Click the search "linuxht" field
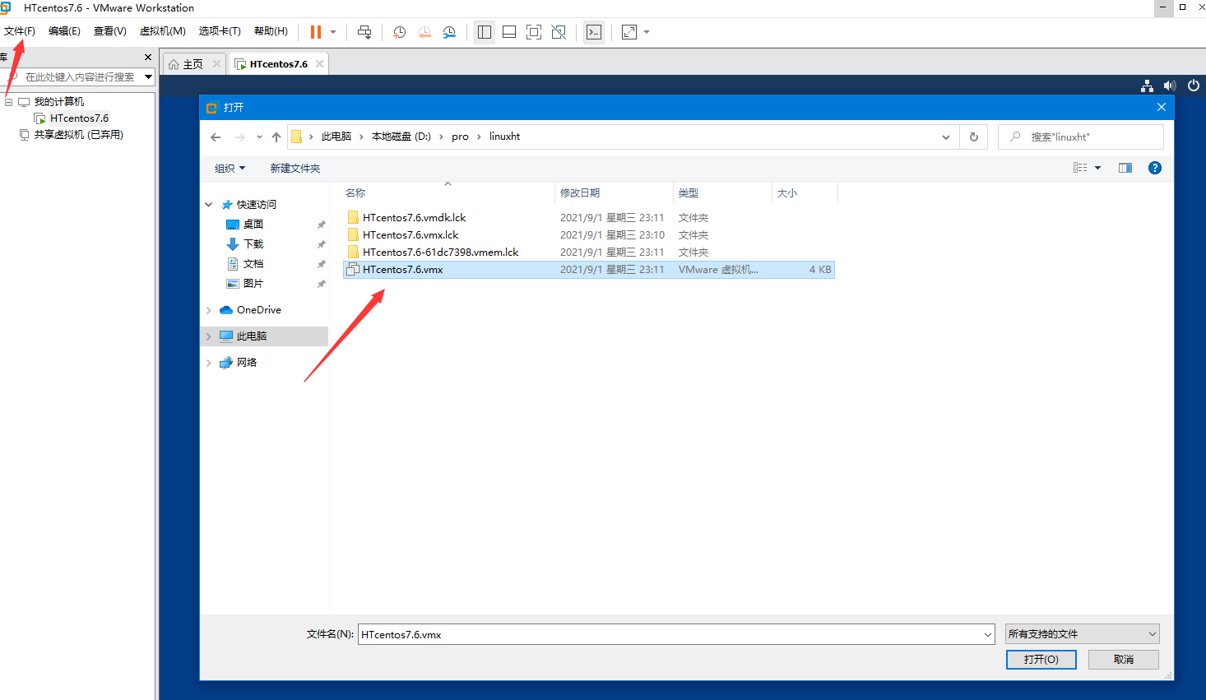1206x700 pixels. coord(1081,137)
